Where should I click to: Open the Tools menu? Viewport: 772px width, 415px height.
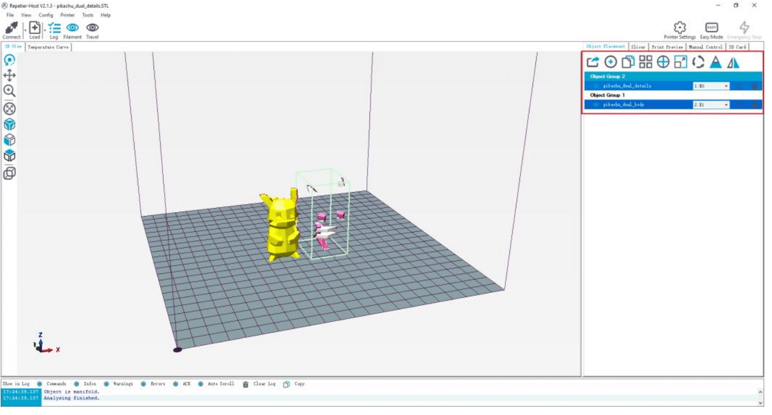[x=88, y=15]
